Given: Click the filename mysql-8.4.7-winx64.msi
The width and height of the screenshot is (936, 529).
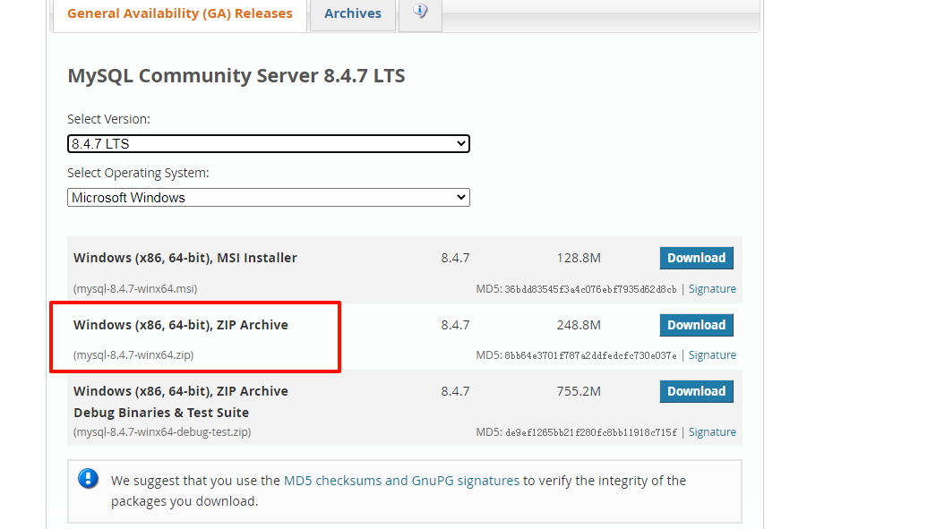Looking at the screenshot, I should (x=135, y=288).
